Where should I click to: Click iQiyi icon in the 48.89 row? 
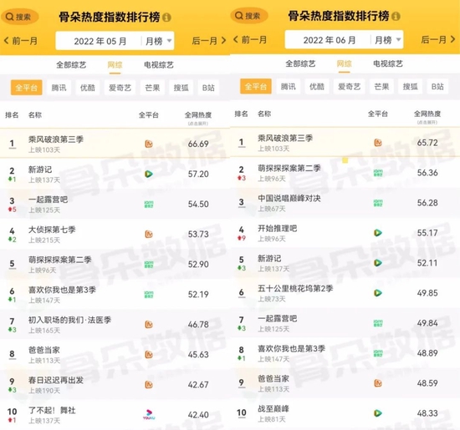tap(378, 353)
